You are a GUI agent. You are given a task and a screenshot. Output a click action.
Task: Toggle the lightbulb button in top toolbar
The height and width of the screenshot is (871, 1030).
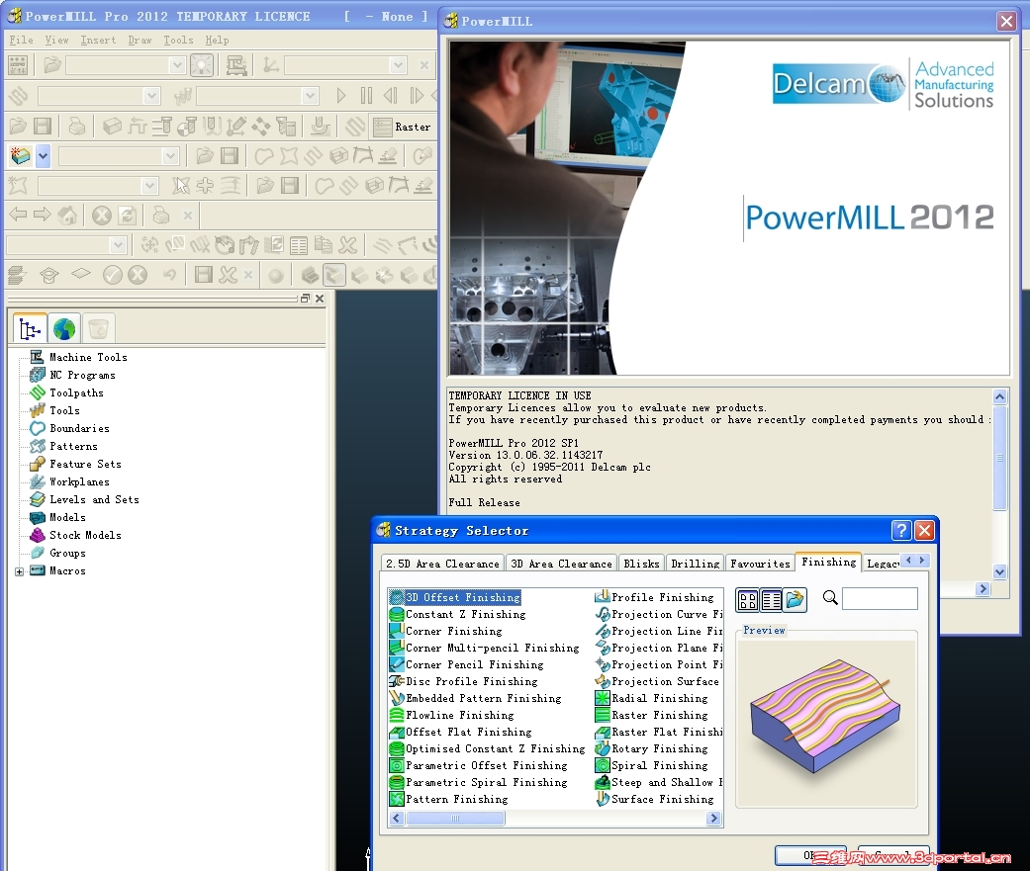[x=202, y=65]
